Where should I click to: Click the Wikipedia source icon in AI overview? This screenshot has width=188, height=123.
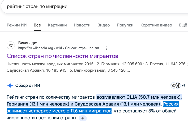[174, 85]
